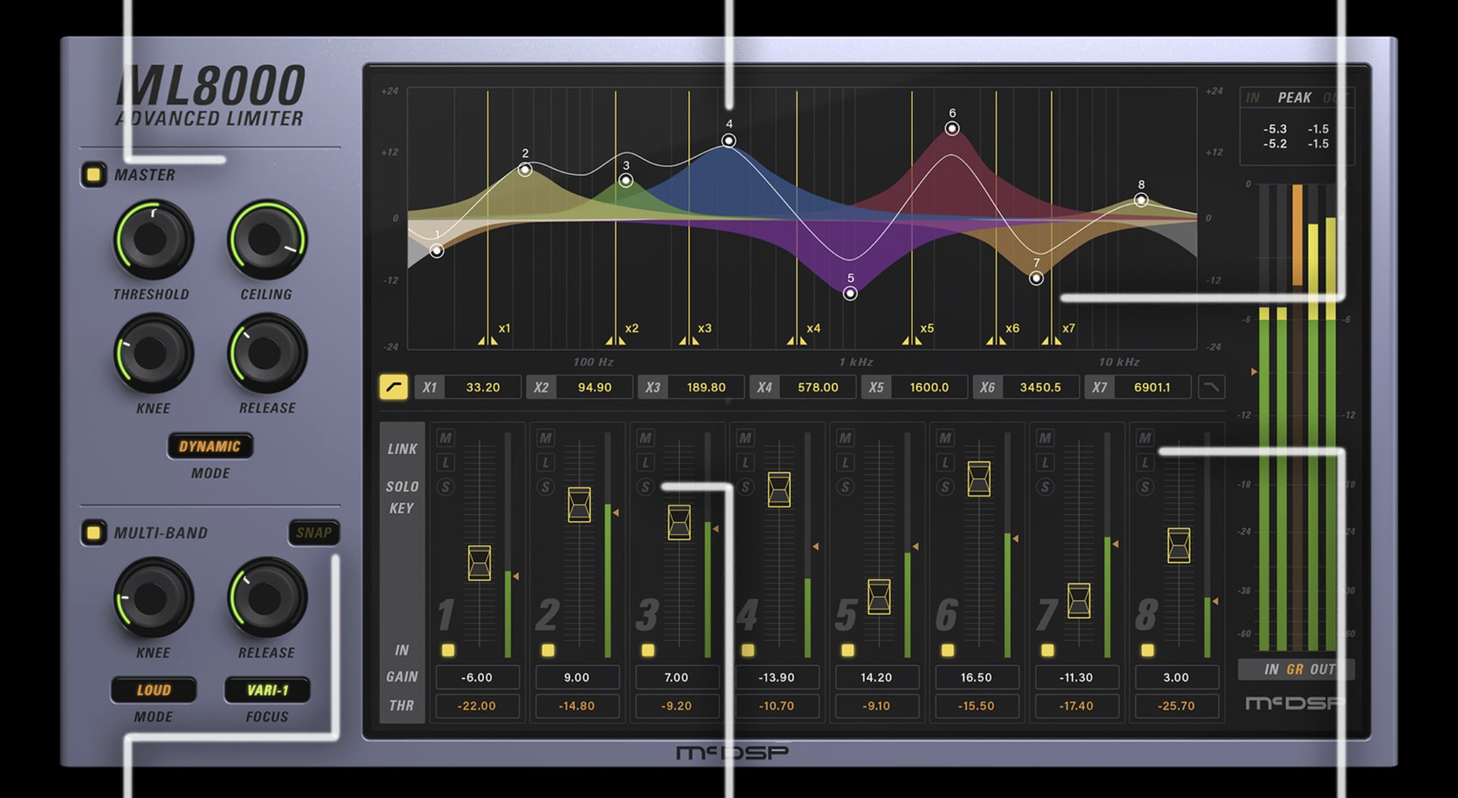
Task: Click the X4 crossover frequency field 578.00
Action: pos(818,387)
